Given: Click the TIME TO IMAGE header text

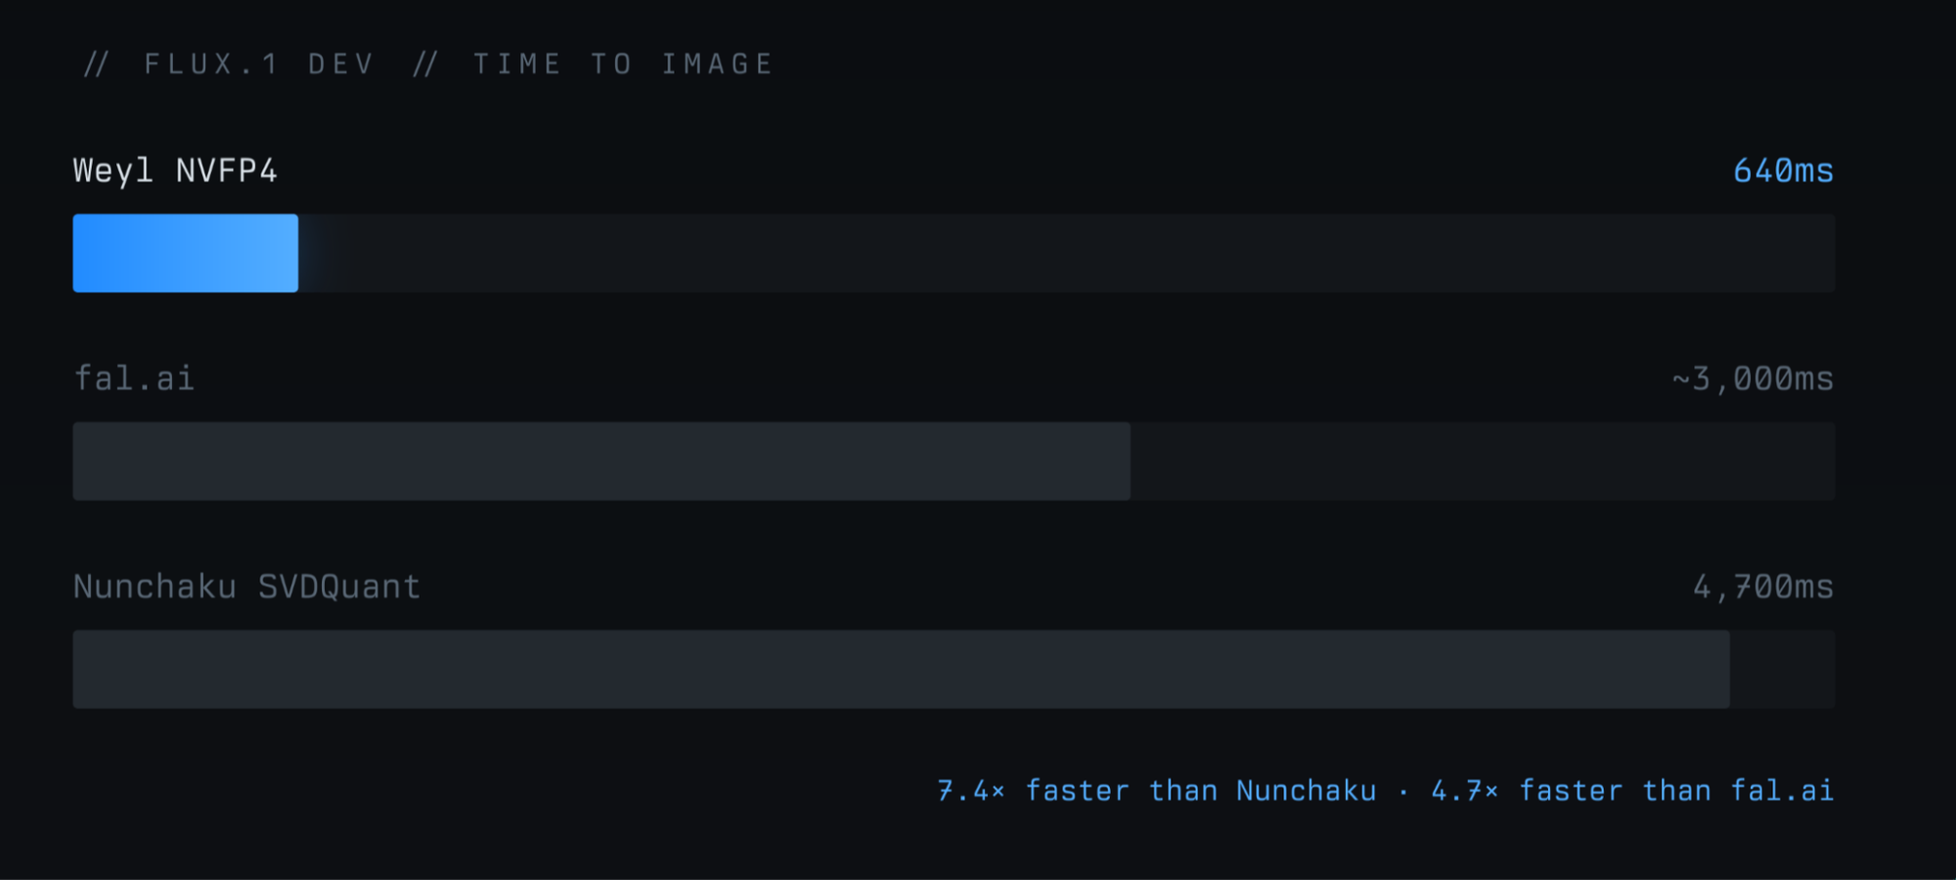Looking at the screenshot, I should [623, 65].
